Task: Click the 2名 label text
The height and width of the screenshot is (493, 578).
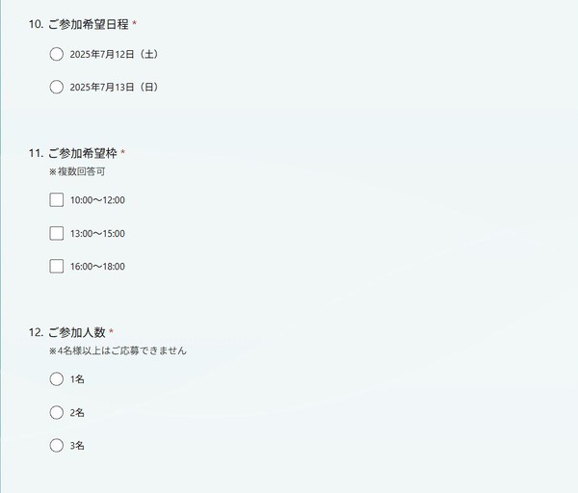Action: [x=77, y=412]
